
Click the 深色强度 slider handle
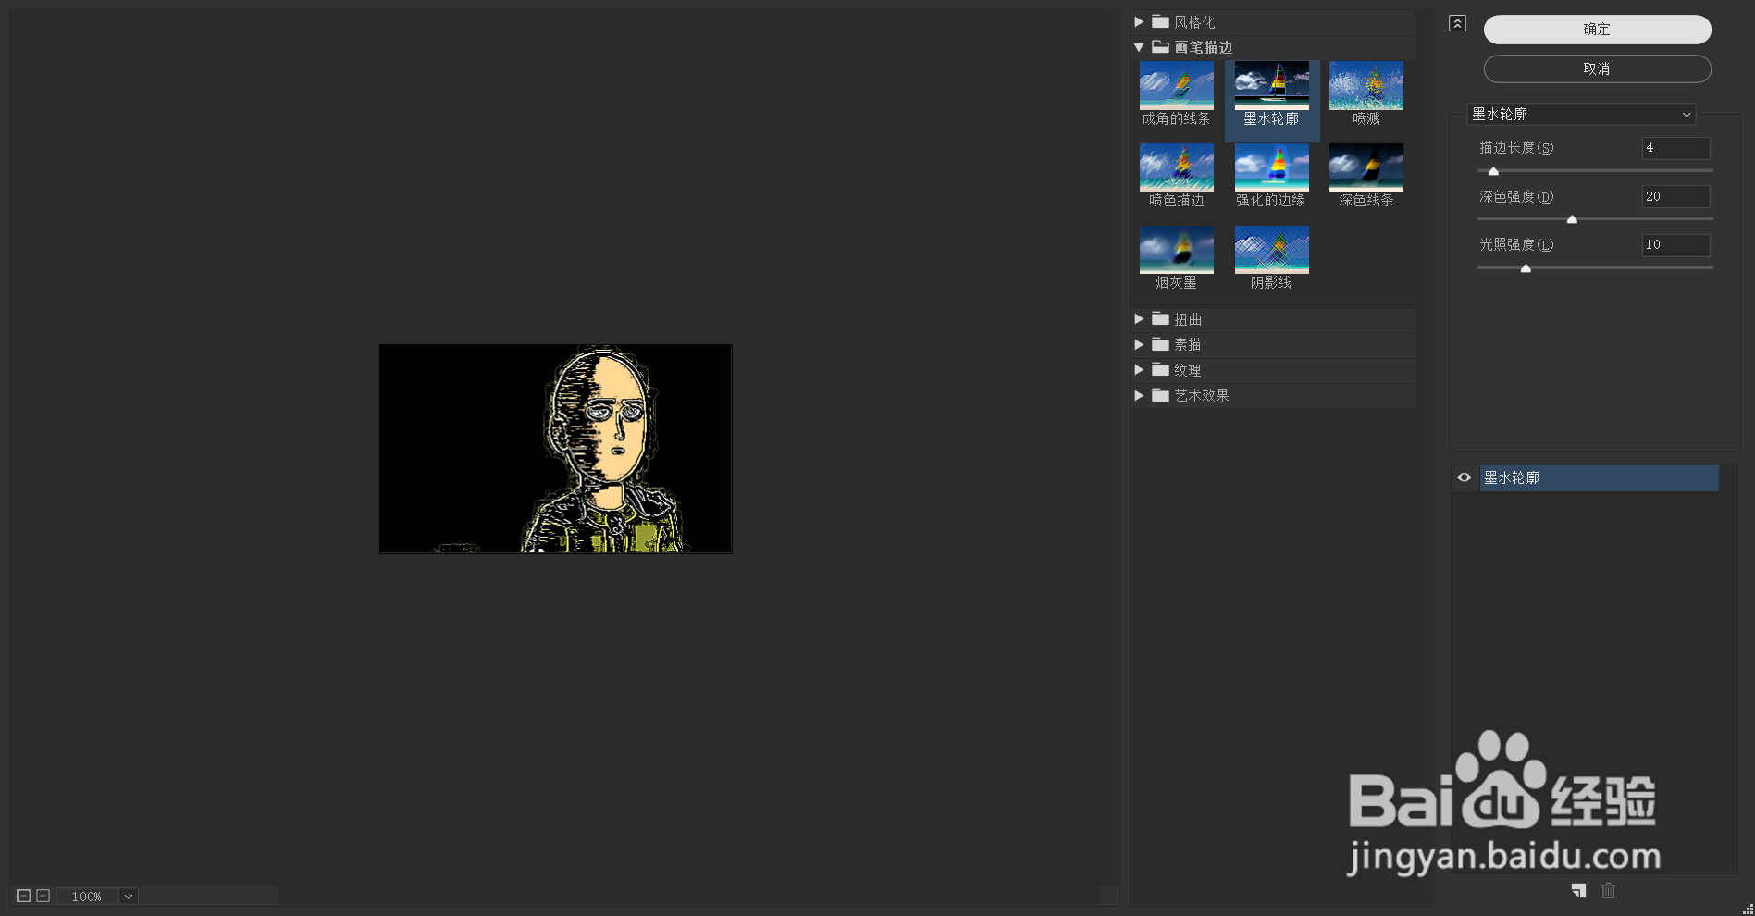pyautogui.click(x=1572, y=219)
